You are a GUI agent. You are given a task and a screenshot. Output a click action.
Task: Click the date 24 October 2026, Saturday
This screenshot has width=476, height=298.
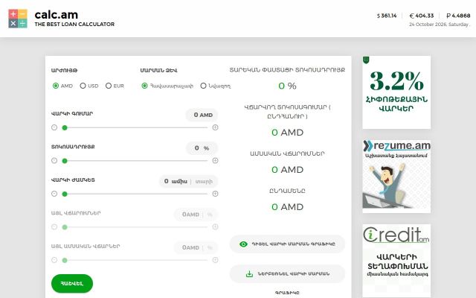pos(440,25)
